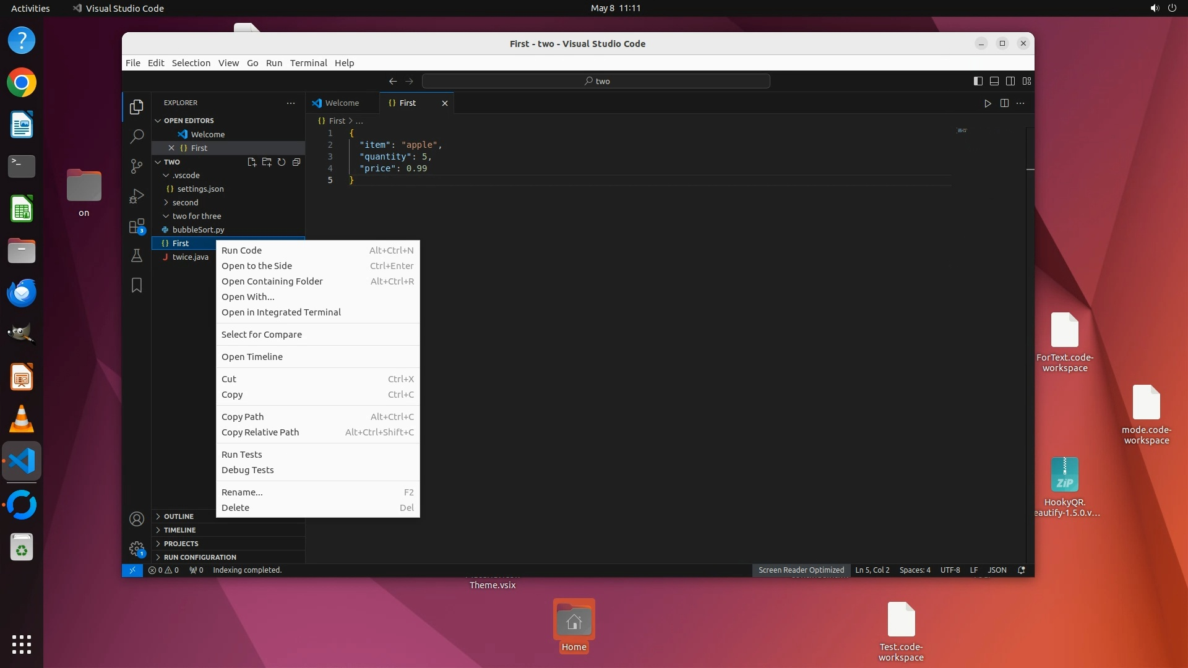The width and height of the screenshot is (1188, 668).
Task: Click the Run Code play icon
Action: tap(988, 103)
